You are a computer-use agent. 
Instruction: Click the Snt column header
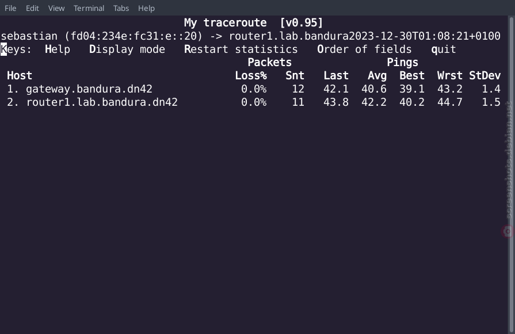pos(295,76)
